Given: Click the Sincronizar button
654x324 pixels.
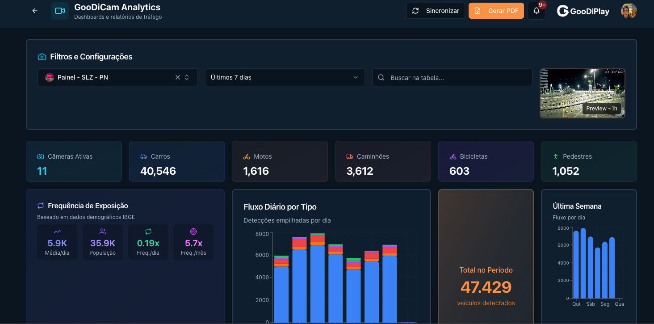Looking at the screenshot, I should pos(435,11).
